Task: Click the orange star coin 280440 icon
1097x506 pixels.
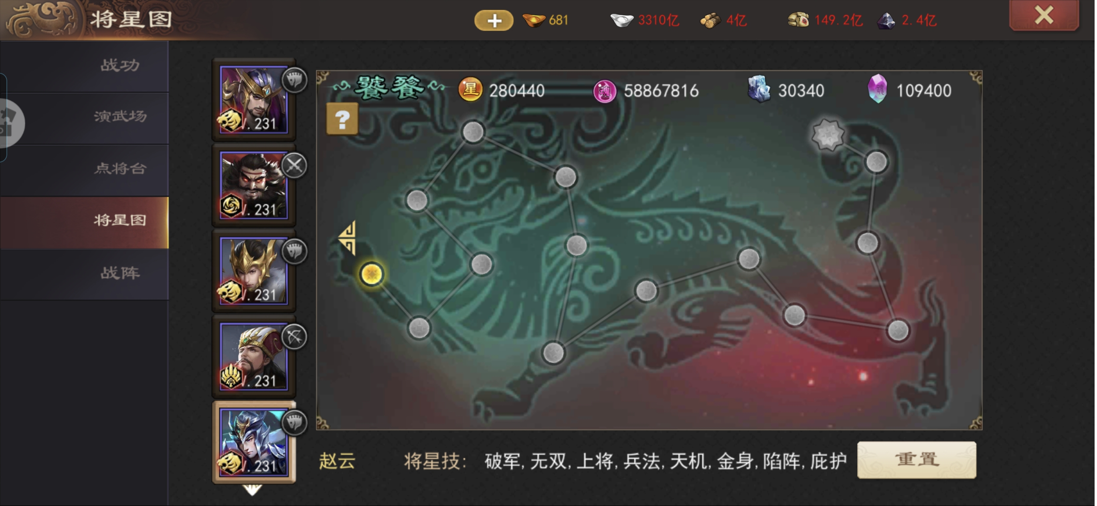Action: pyautogui.click(x=470, y=90)
